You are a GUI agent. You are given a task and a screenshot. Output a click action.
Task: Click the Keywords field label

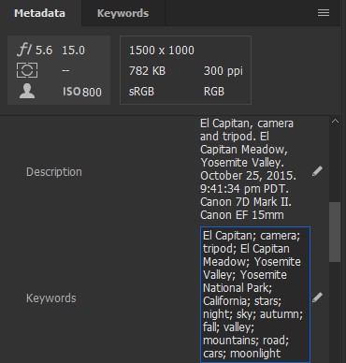(51, 298)
